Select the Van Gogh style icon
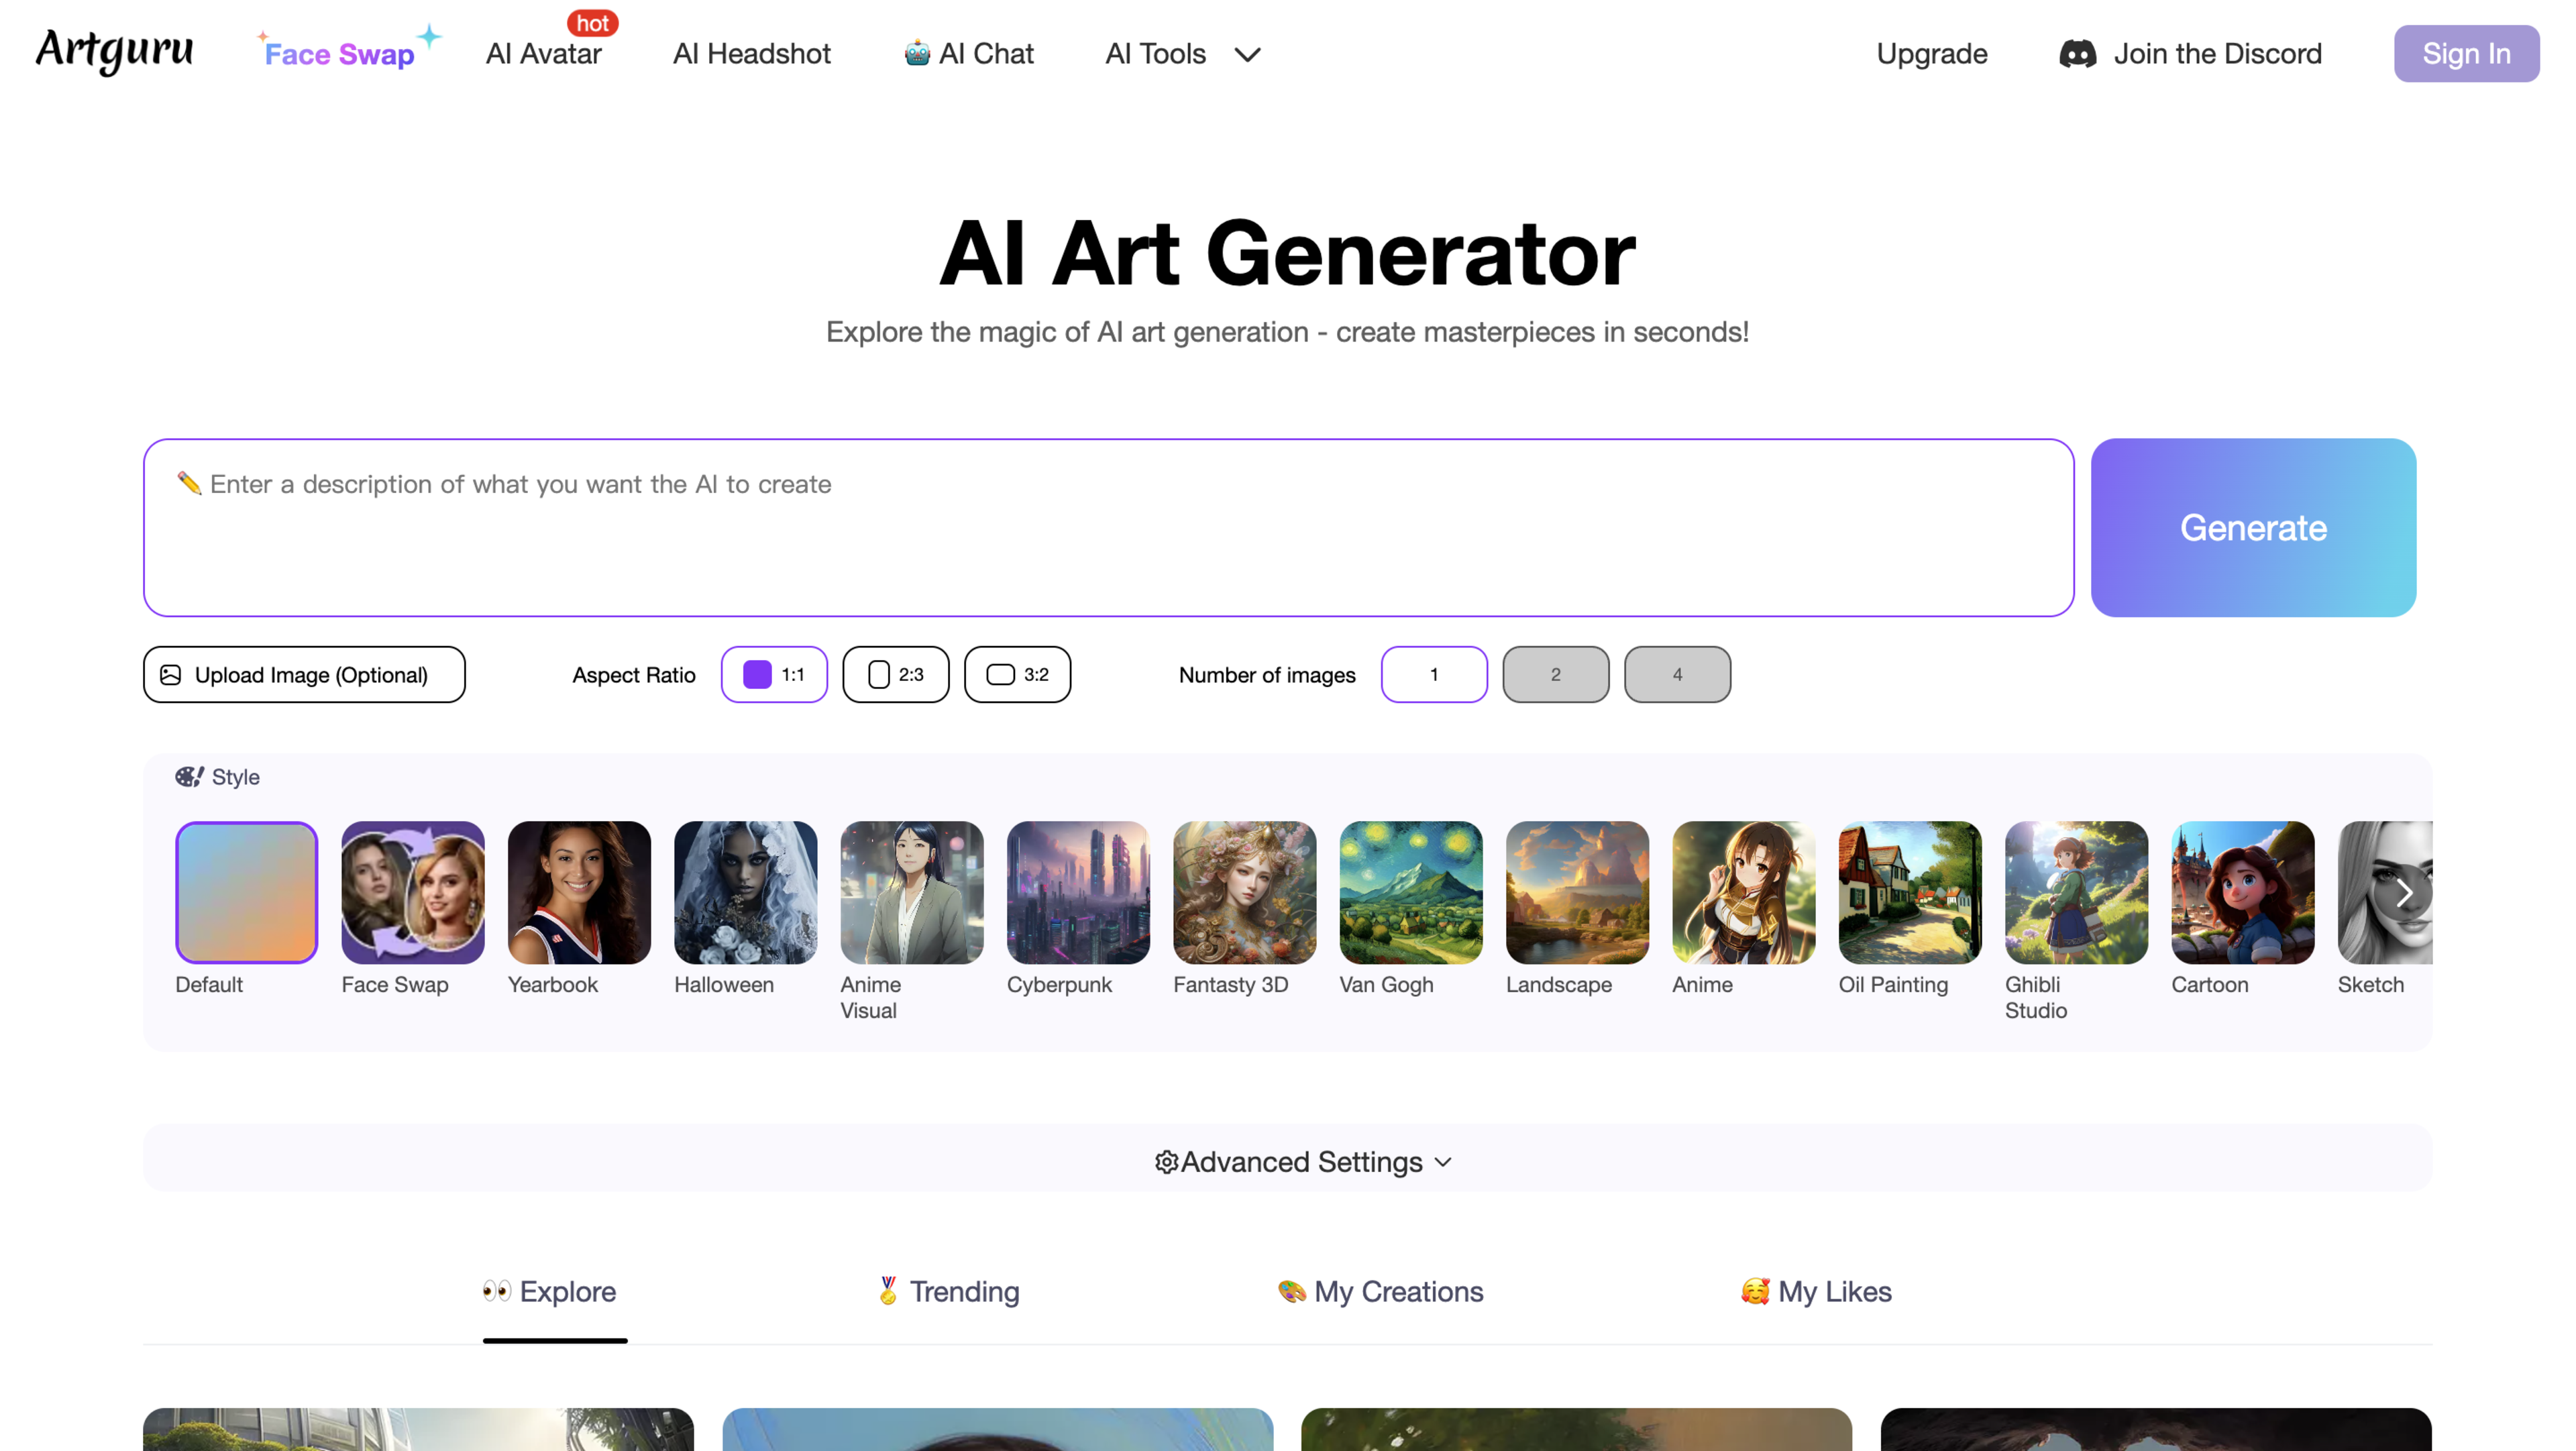The image size is (2576, 1451). tap(1410, 892)
